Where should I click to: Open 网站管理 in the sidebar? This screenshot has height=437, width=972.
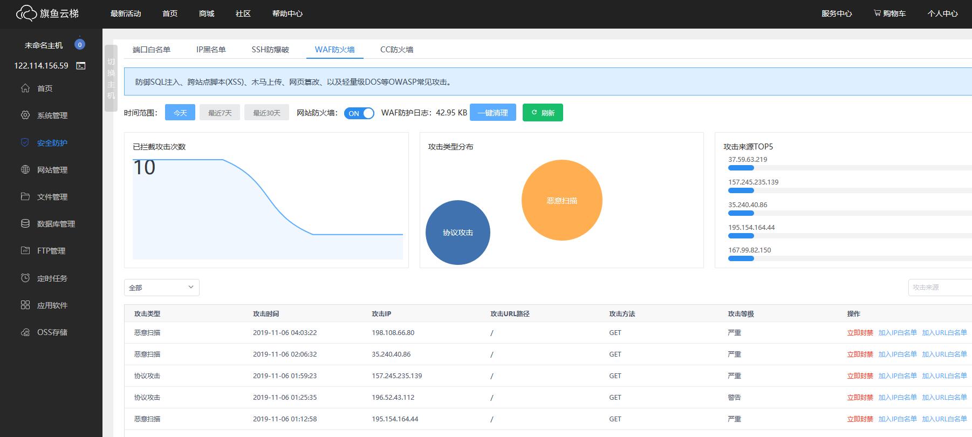coord(52,170)
